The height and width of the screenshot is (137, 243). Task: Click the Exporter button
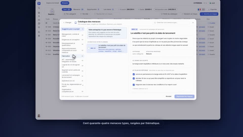pos(212,9)
